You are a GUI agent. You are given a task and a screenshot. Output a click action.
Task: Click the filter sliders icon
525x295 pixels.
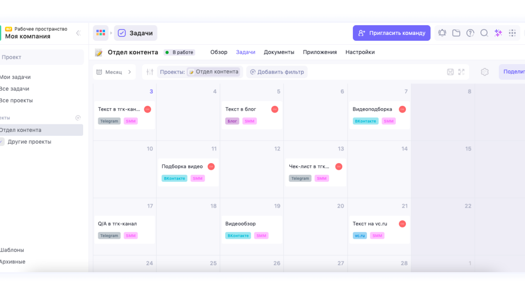click(x=150, y=72)
